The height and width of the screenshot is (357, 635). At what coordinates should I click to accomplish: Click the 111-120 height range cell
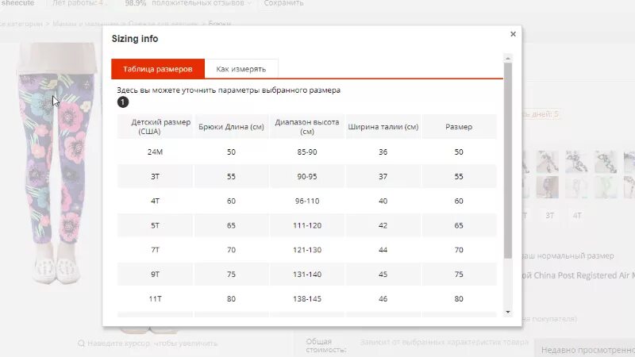[x=307, y=225]
